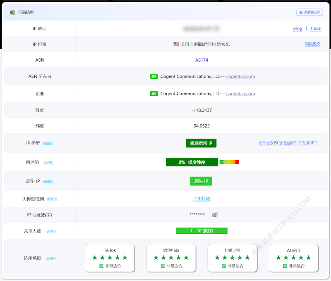Click the house icon beside 查询结果
The width and height of the screenshot is (331, 281).
click(12, 12)
